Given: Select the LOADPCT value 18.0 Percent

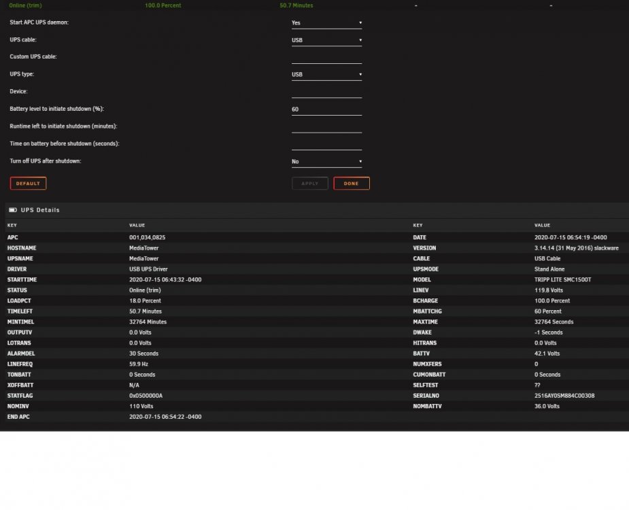Looking at the screenshot, I should tap(145, 301).
